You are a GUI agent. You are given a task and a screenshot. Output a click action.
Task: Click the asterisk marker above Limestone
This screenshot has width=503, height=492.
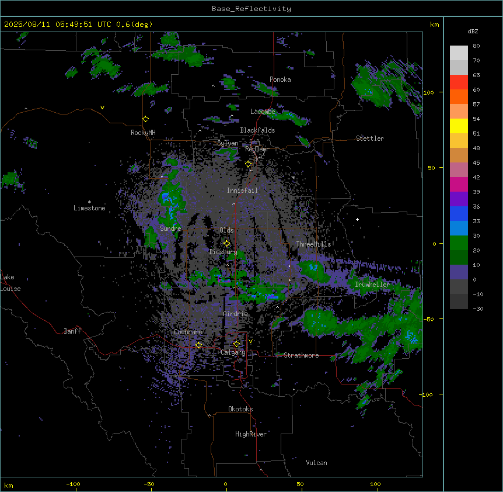(89, 202)
